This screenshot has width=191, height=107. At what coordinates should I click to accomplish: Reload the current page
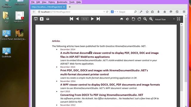point(107,12)
